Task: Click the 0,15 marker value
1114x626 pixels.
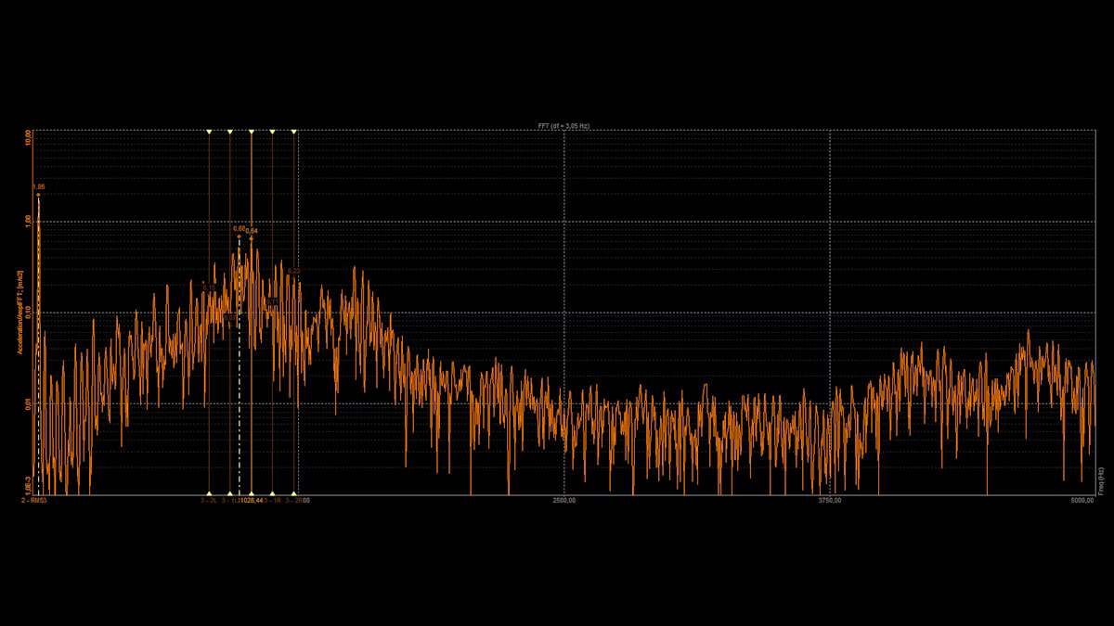Action: (209, 287)
